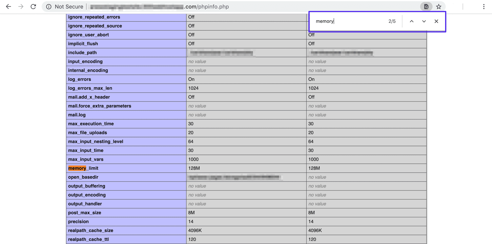The image size is (492, 244).
Task: Close the find bar
Action: [x=436, y=21]
